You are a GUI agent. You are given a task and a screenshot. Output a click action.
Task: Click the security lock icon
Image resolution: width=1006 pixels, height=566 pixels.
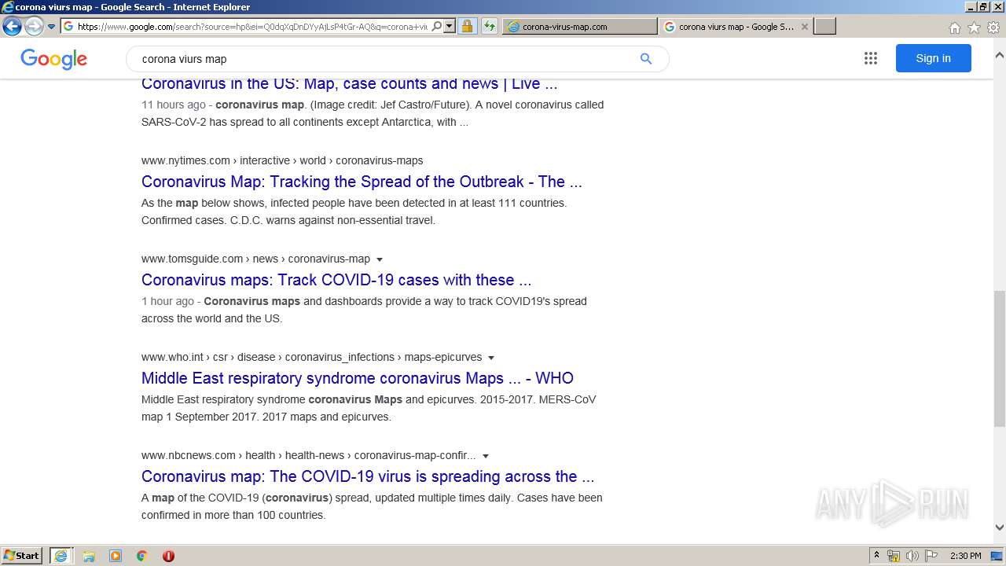[x=467, y=26]
